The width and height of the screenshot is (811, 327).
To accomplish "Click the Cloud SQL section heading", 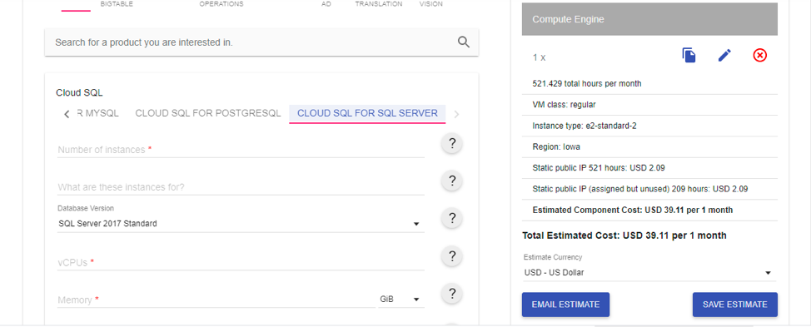I will point(79,93).
